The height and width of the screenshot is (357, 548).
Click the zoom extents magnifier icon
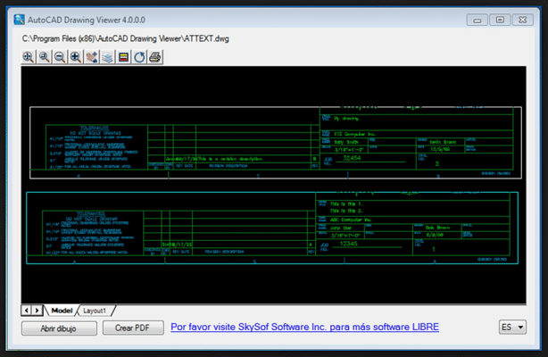pos(29,57)
